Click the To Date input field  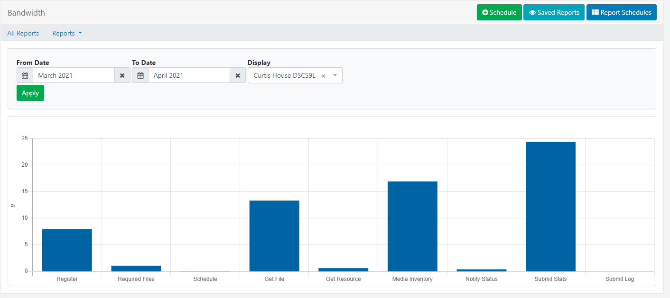pos(189,75)
